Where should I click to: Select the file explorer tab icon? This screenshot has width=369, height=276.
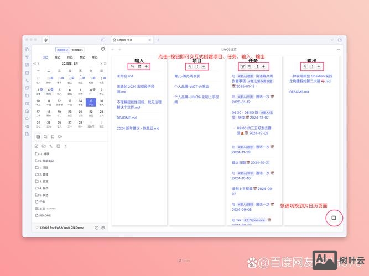38,137
